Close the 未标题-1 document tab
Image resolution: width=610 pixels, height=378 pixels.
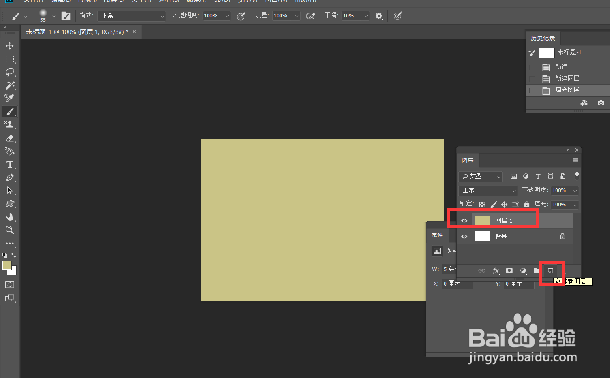coord(134,32)
